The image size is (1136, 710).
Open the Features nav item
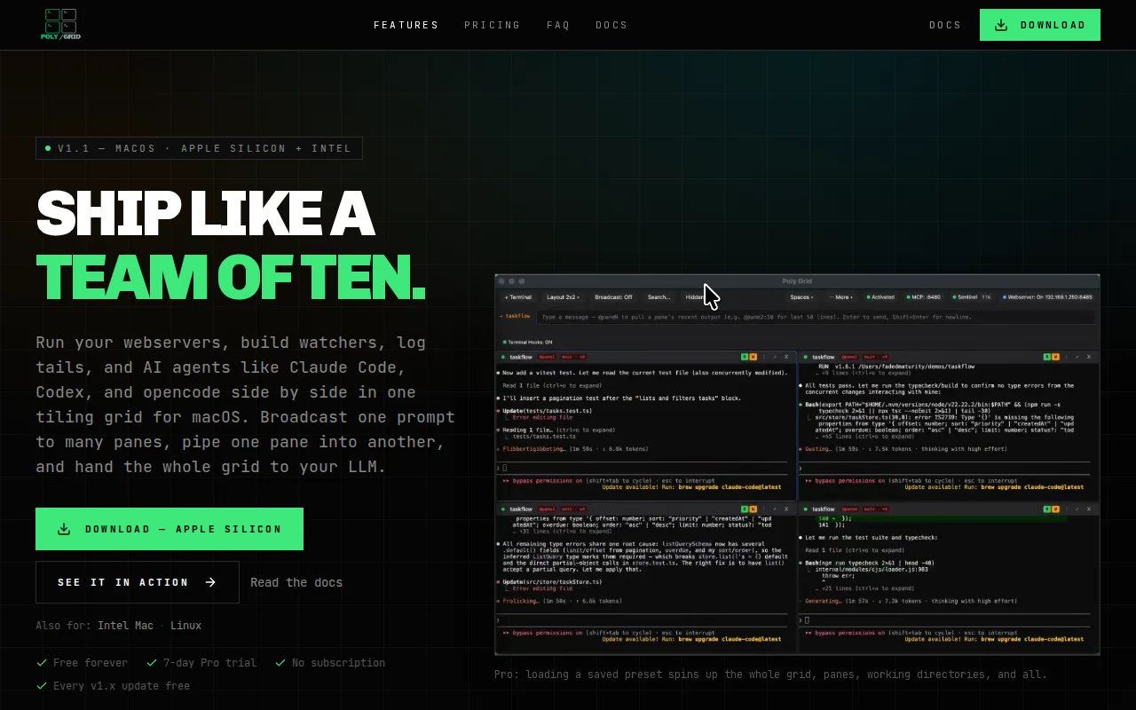coord(406,25)
